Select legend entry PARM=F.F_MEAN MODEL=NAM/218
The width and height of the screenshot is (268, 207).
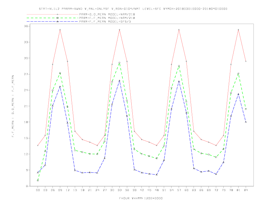pyautogui.click(x=107, y=18)
